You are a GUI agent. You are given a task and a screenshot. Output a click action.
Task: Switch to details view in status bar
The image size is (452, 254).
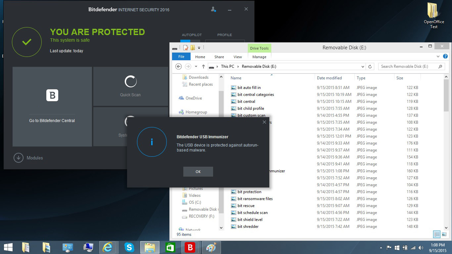pos(437,234)
